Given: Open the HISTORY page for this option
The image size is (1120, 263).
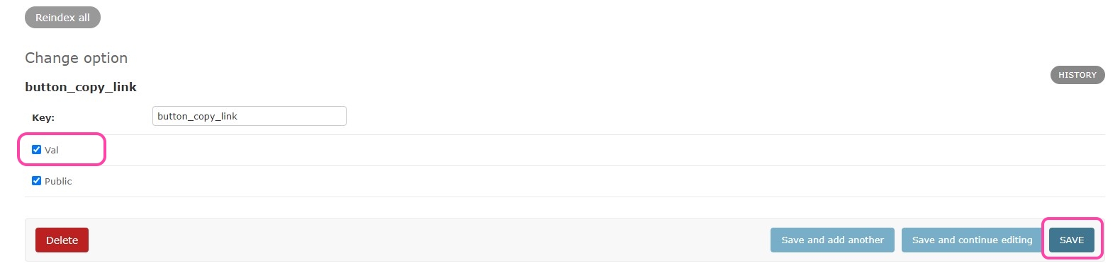Looking at the screenshot, I should pyautogui.click(x=1077, y=75).
